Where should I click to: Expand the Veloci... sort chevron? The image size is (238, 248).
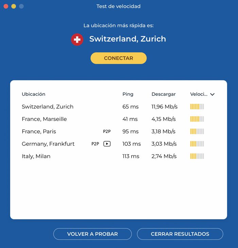tap(213, 94)
